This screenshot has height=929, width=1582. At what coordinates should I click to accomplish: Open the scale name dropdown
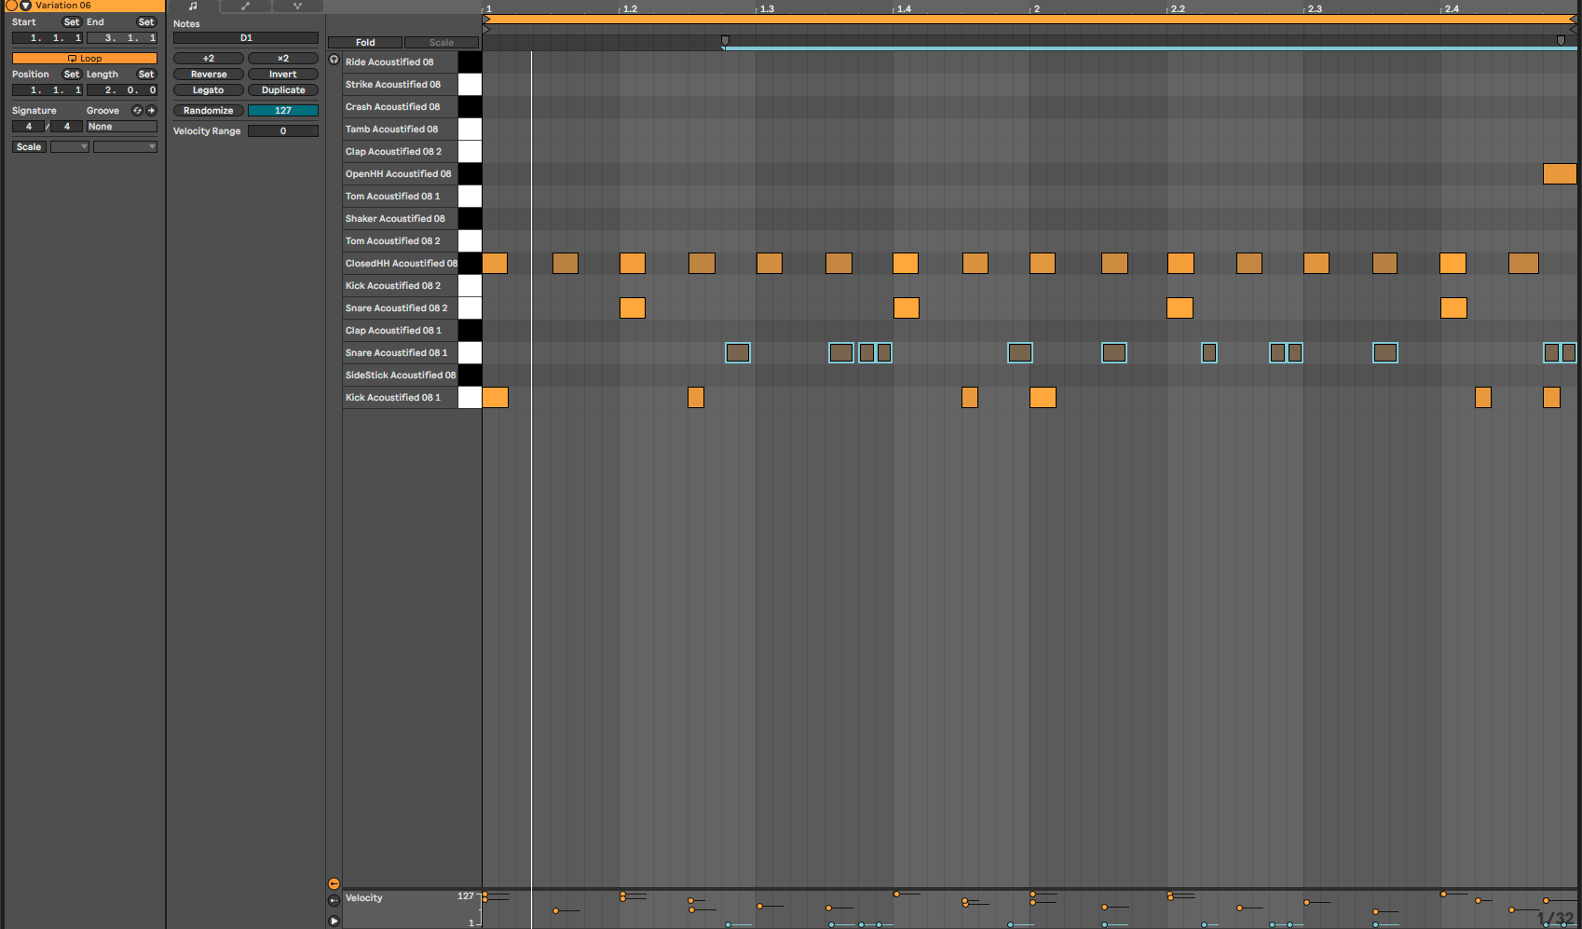[x=125, y=146]
